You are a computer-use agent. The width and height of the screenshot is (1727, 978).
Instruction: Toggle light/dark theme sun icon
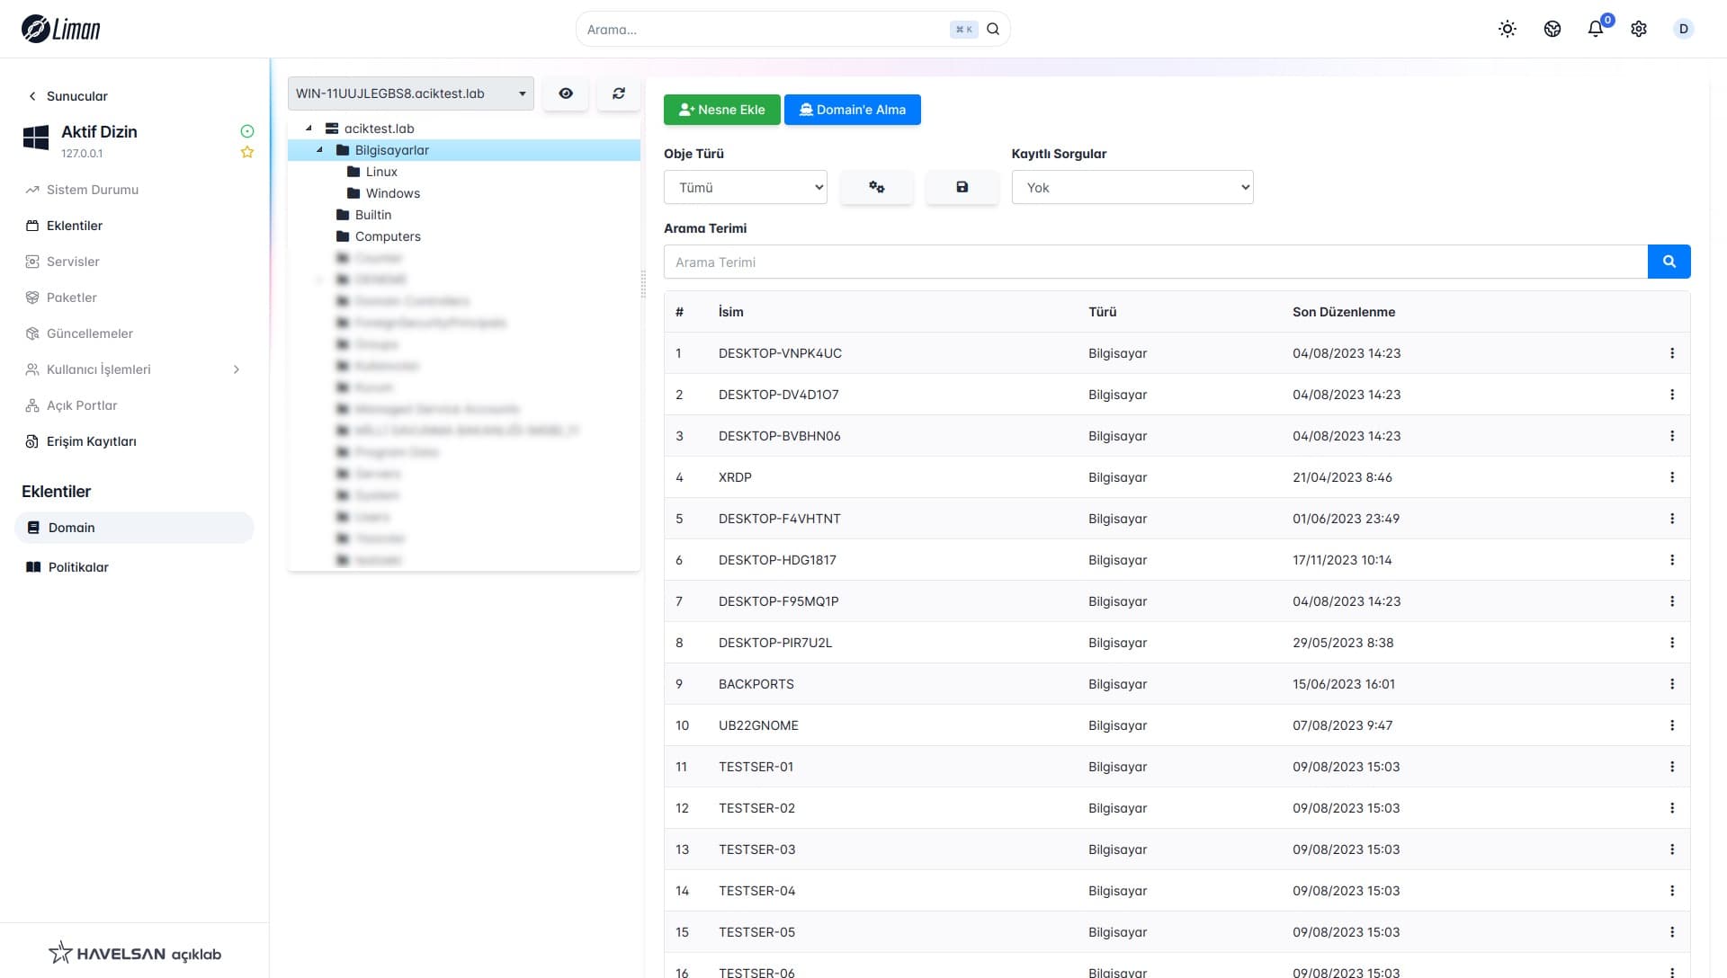(x=1508, y=29)
